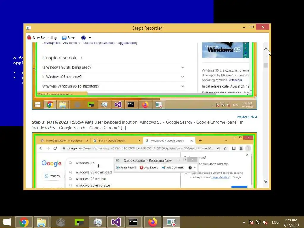Click the Action Center flag tray icon
Image resolution: width=304 pixels, height=228 pixels.
coord(251,222)
